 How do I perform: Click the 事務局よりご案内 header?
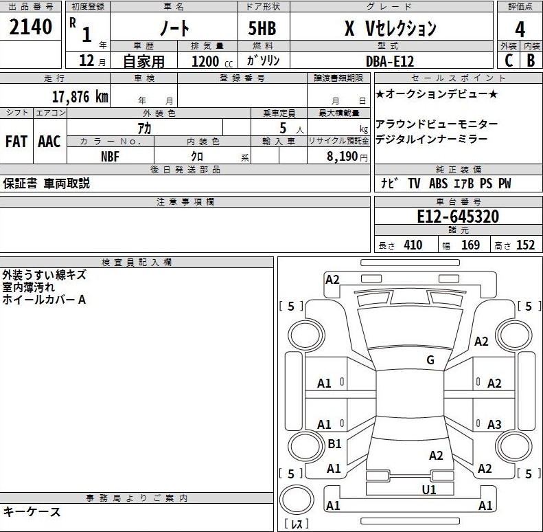pos(137,498)
